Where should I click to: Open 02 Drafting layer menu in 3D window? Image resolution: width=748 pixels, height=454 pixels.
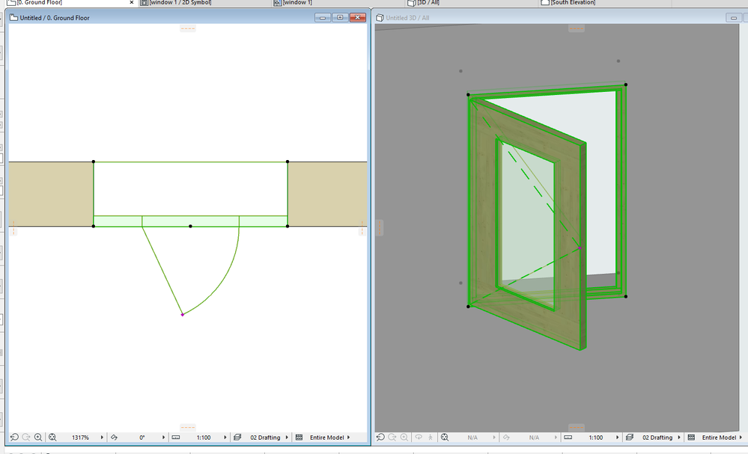coord(679,438)
